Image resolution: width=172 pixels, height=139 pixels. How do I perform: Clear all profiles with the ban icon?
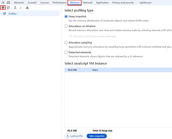pyautogui.click(x=8, y=8)
